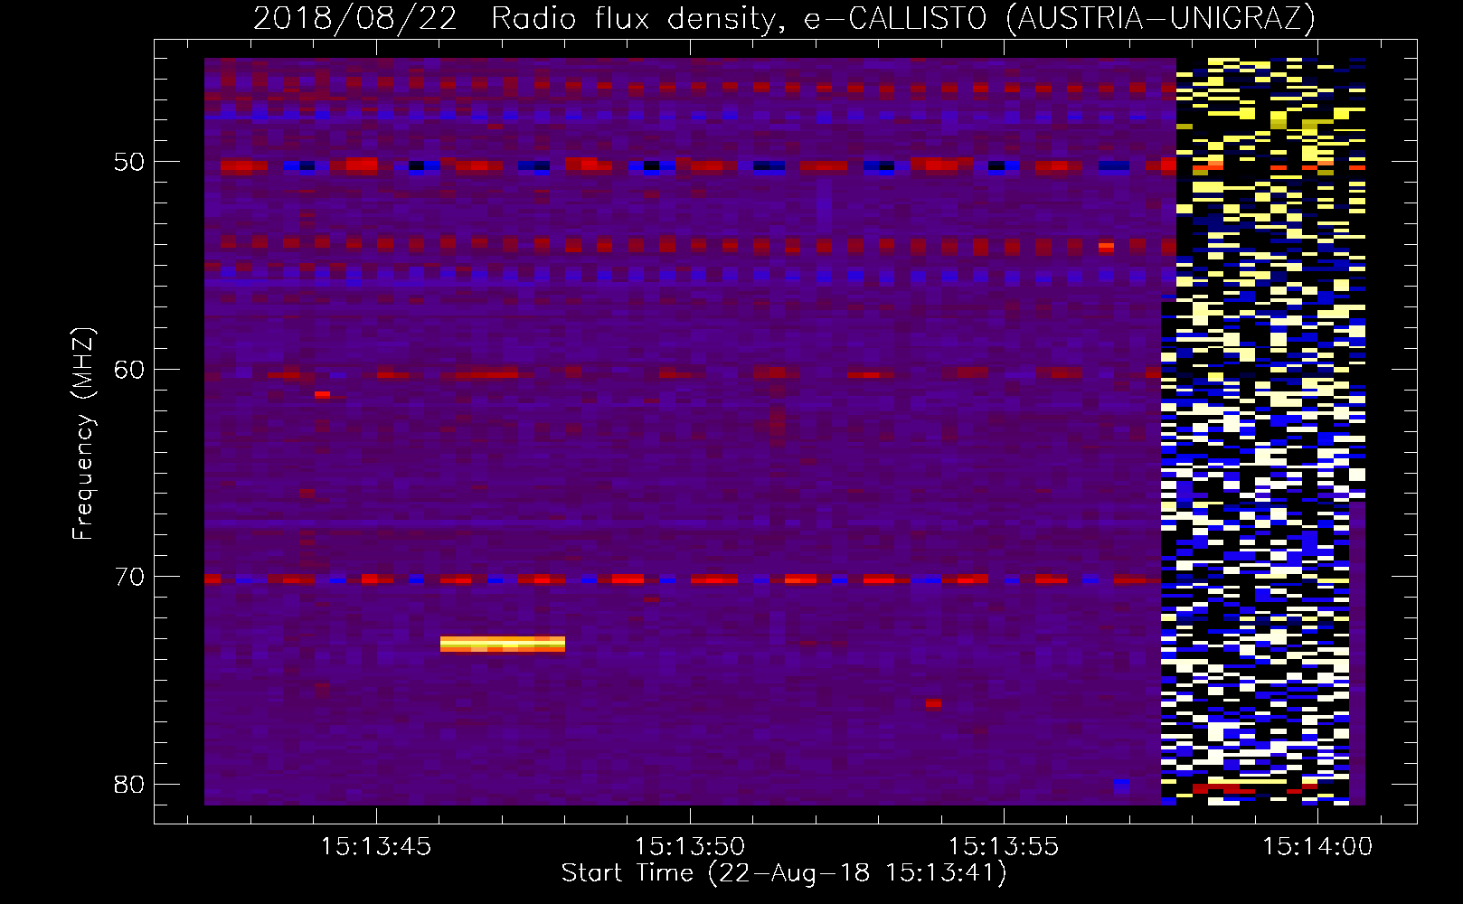Click the 80 frequency tick label
The height and width of the screenshot is (904, 1463).
pyautogui.click(x=129, y=784)
